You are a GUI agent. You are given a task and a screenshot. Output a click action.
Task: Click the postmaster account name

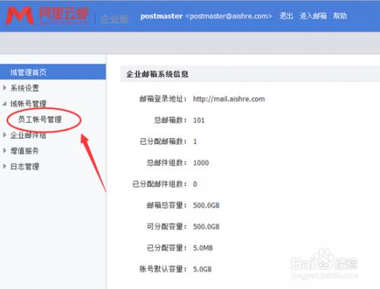pos(161,16)
